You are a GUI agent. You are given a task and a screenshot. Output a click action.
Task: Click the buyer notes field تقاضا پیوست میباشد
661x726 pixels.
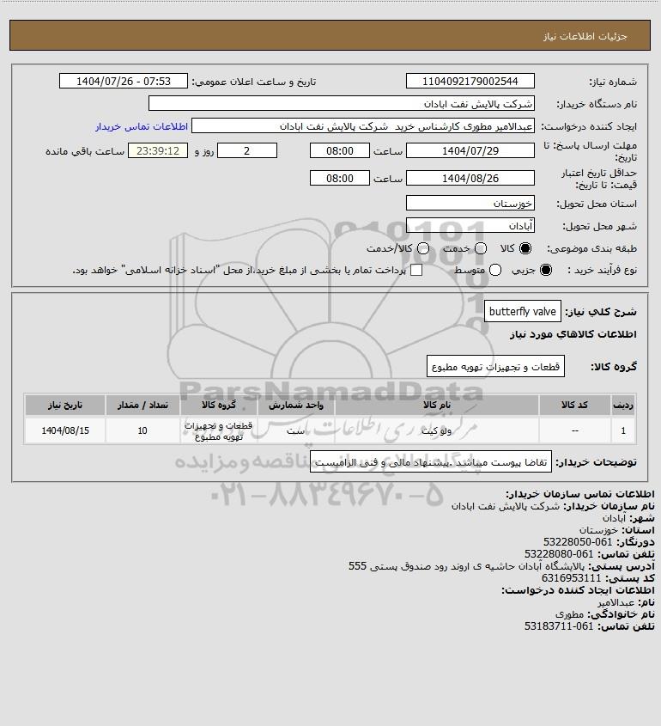[x=431, y=461]
